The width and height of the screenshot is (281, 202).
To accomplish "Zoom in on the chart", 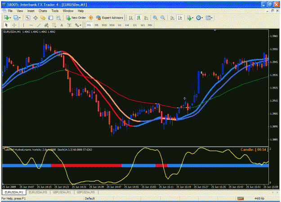I will coord(155,18).
